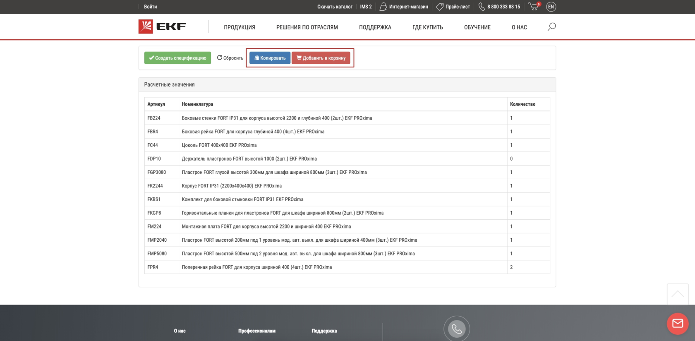Screen dimensions: 695x341
Task: Click Скачать каталог link
Action: click(335, 7)
